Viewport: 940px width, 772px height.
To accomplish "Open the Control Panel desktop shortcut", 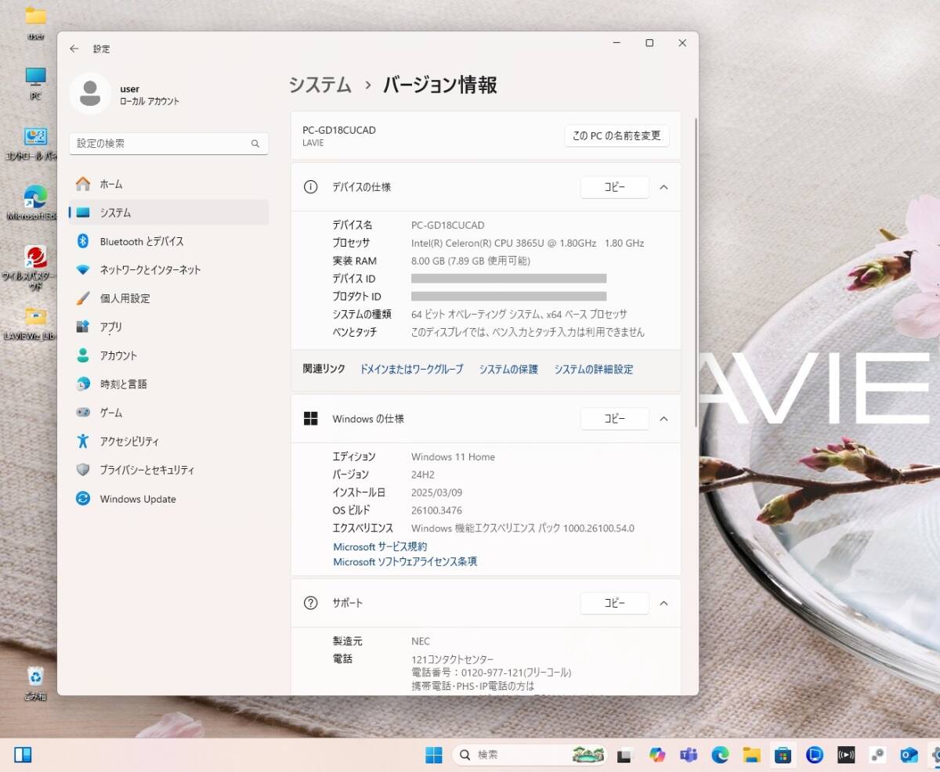I will (x=33, y=143).
